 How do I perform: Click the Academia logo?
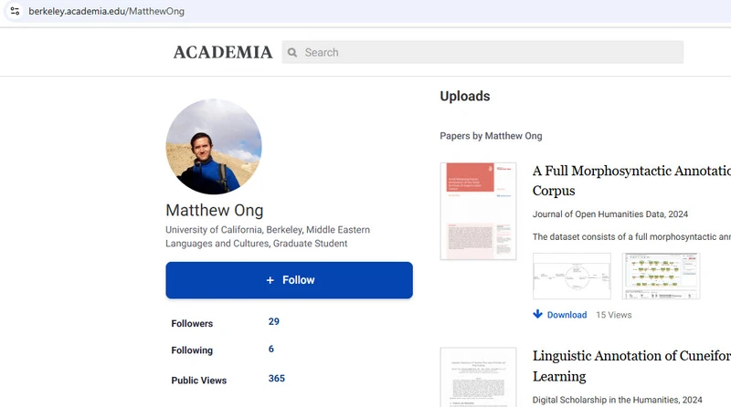[x=222, y=52]
